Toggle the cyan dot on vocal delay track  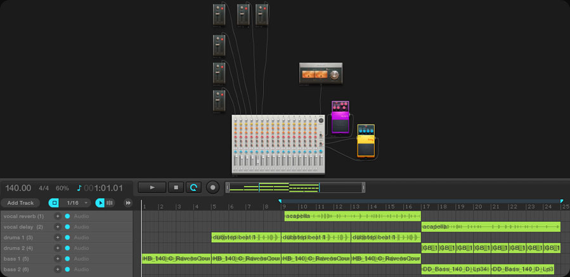pos(67,227)
